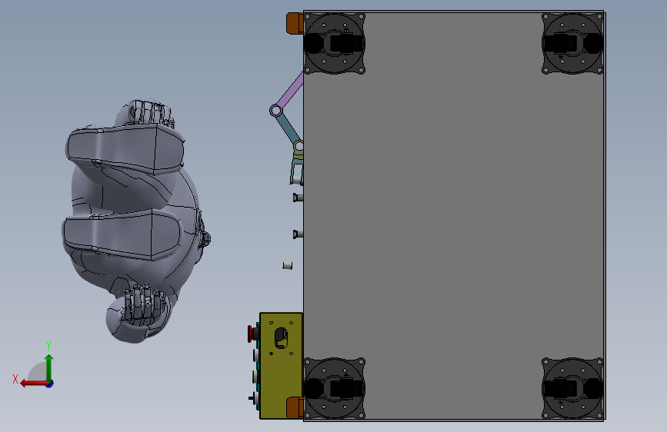This screenshot has width=667, height=432.
Task: Select the ring joint between purple and teal links
Action: click(x=275, y=111)
